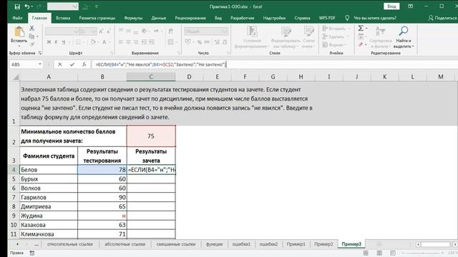Switch to the Формулы ribbon tab
458x257 pixels.
(133, 18)
